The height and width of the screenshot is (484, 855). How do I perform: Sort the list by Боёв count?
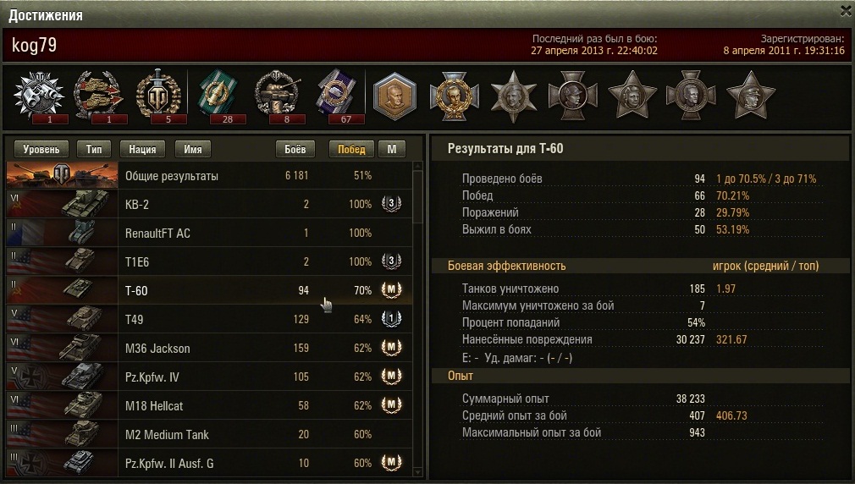(295, 149)
